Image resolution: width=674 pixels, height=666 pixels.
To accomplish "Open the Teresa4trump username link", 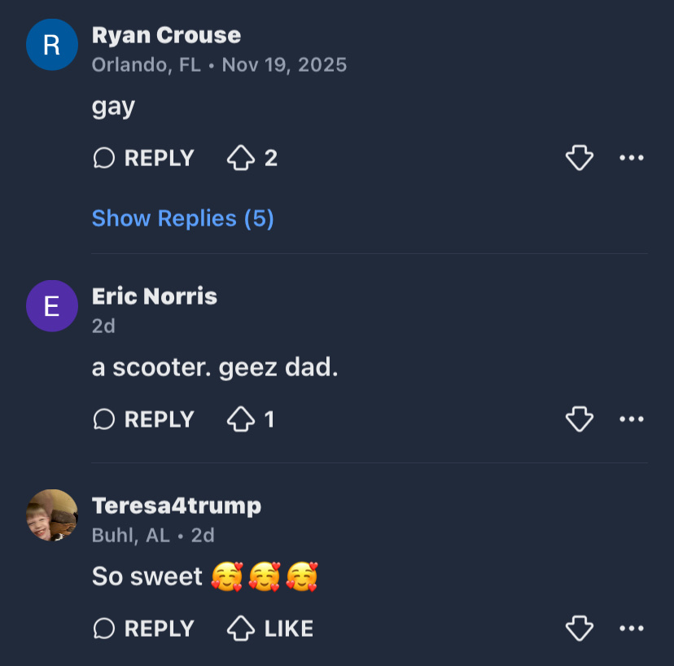I will pos(177,506).
